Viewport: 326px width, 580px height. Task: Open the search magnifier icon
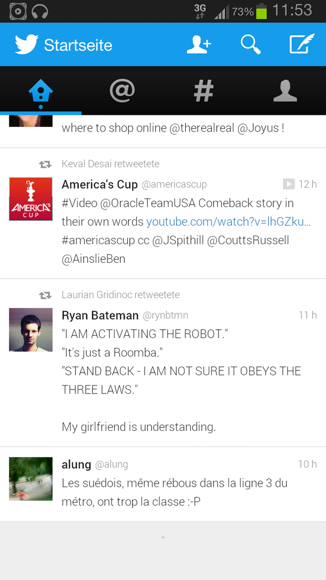[250, 45]
